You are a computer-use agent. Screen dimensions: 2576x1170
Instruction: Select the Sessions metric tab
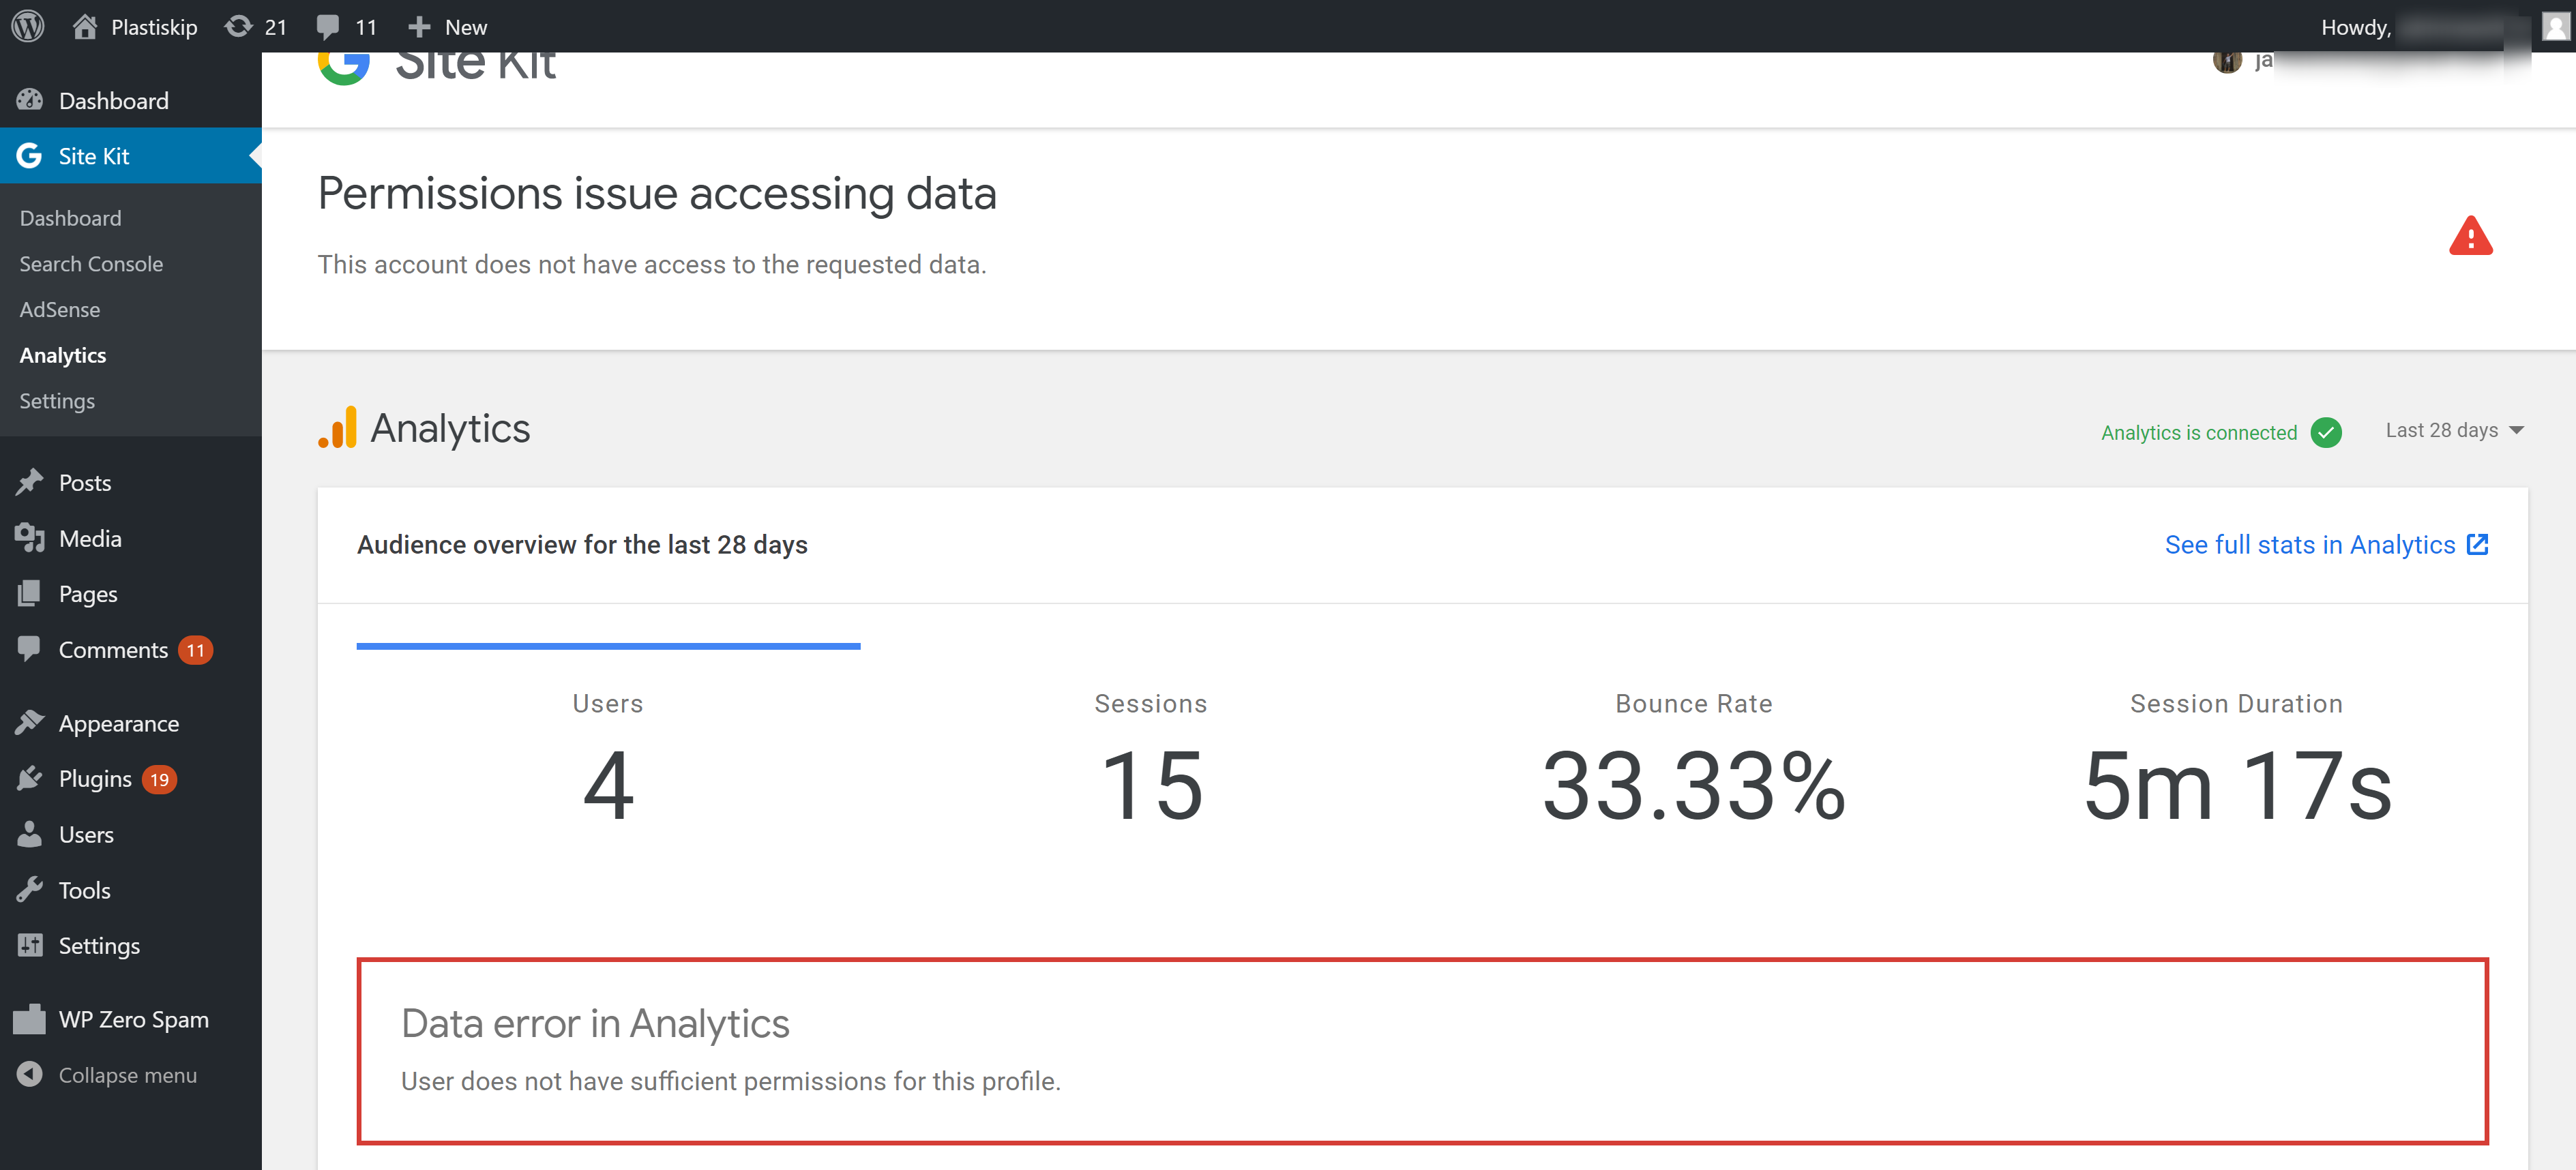pos(1151,761)
